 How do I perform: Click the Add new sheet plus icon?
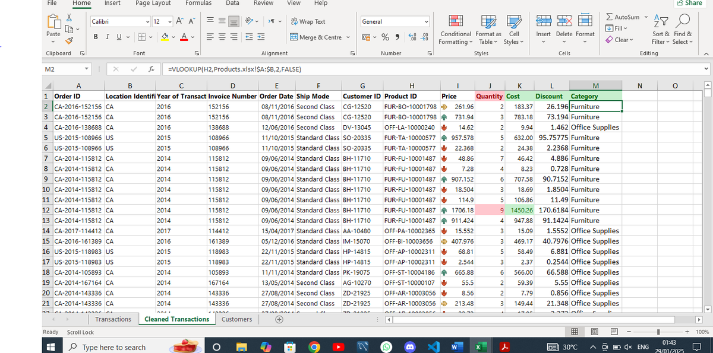[x=279, y=319]
